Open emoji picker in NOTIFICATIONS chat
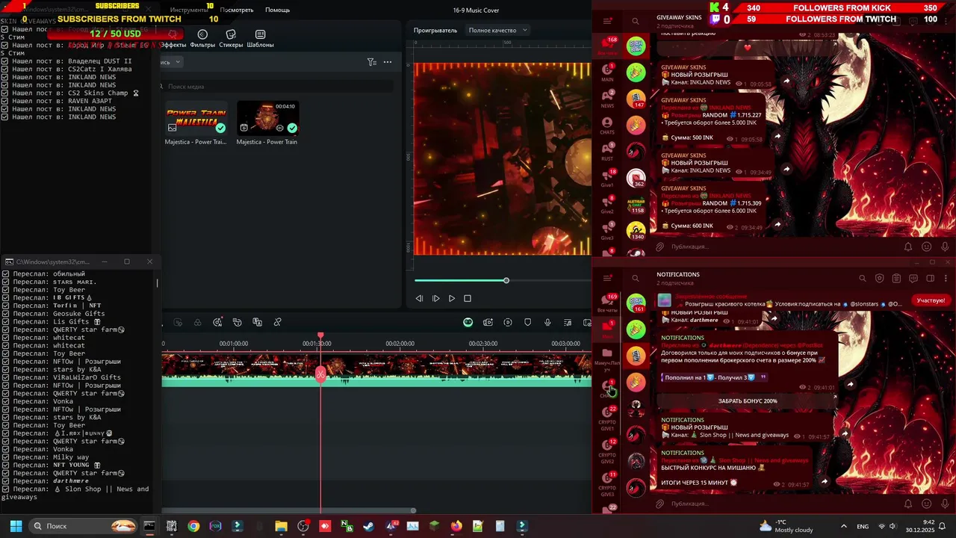The width and height of the screenshot is (956, 538). [x=927, y=504]
